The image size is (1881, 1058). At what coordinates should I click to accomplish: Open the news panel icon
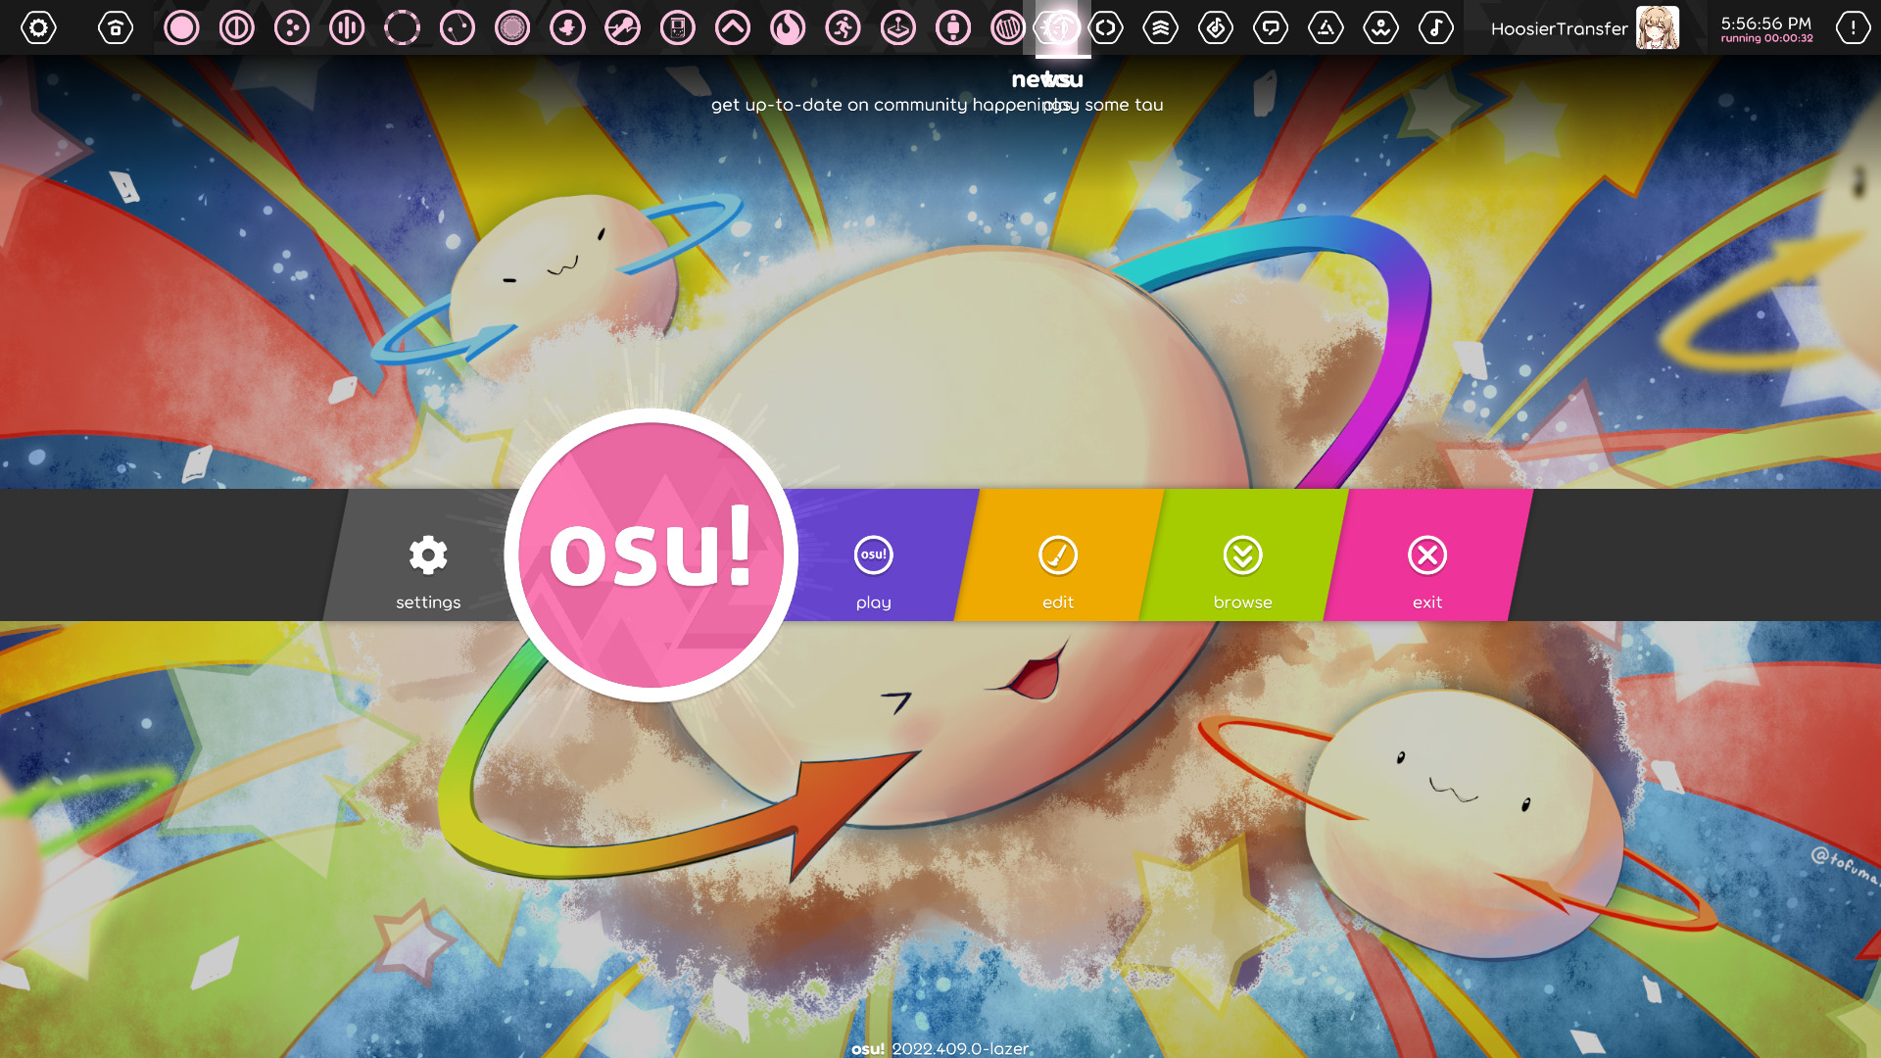pos(1104,27)
